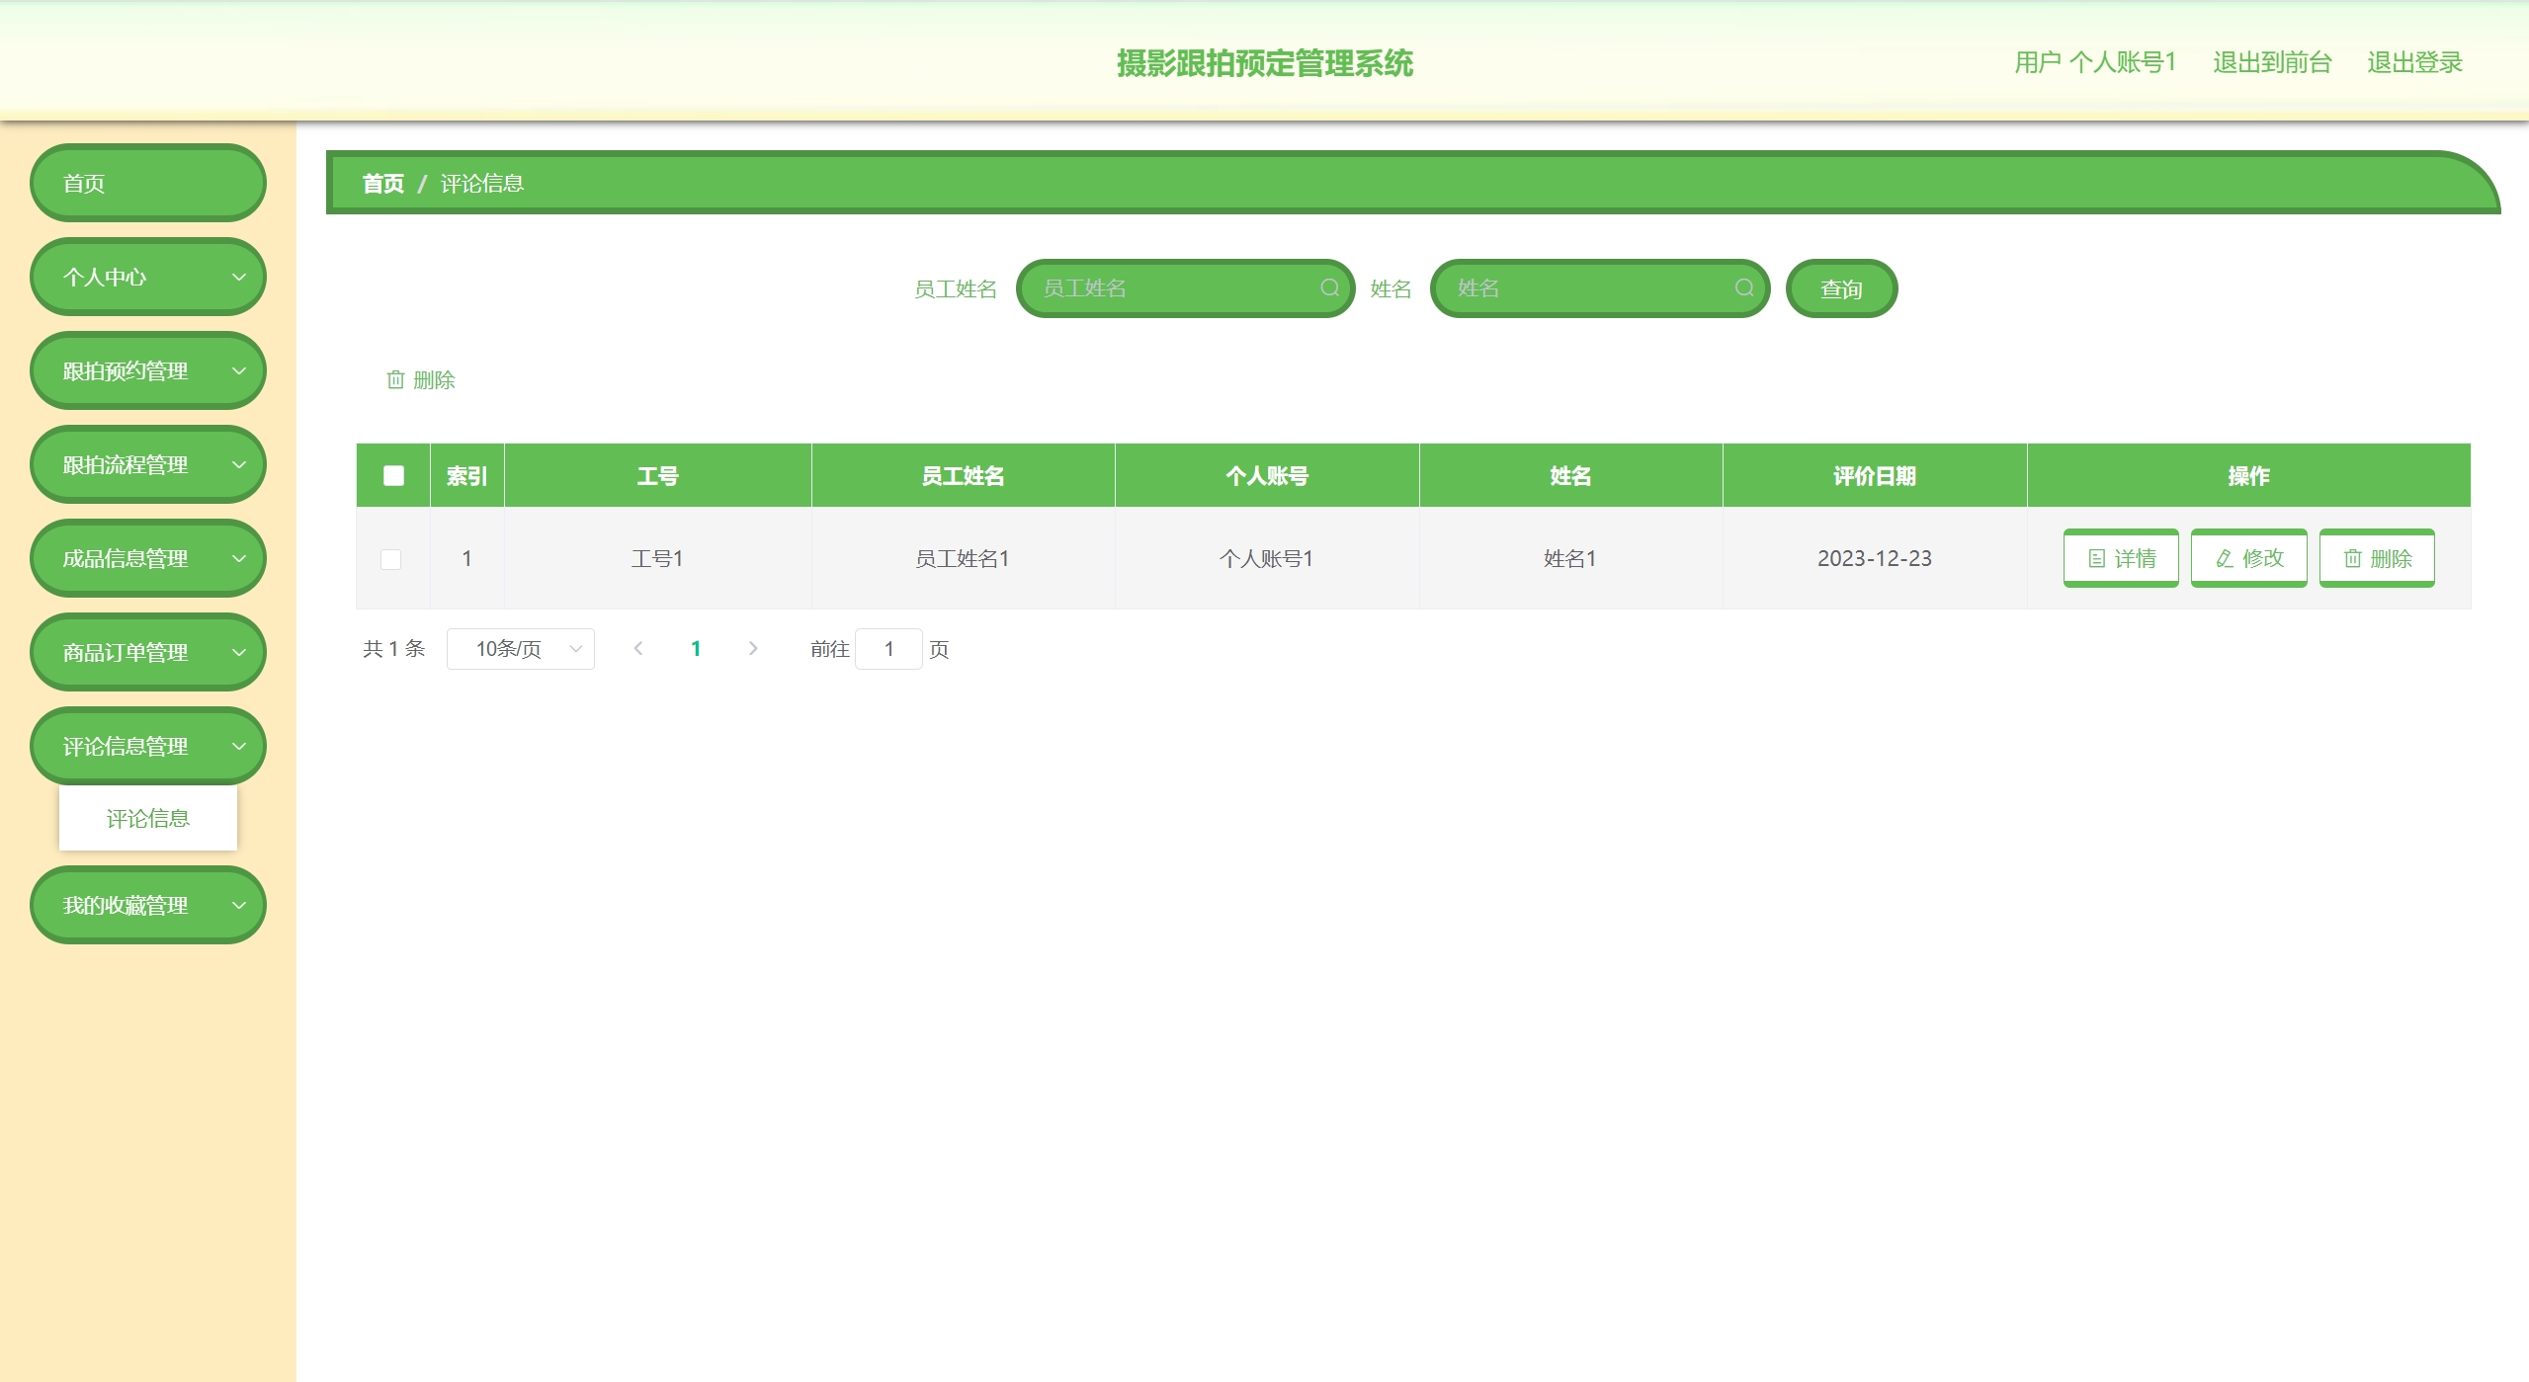Open 10条/页 page size dropdown
This screenshot has width=2529, height=1382.
pos(520,649)
